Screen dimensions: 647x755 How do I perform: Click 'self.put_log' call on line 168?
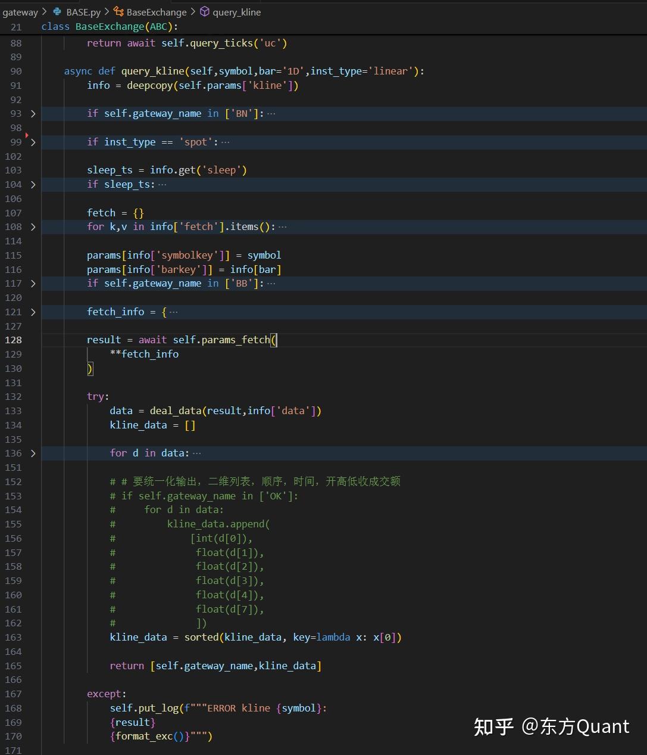144,709
